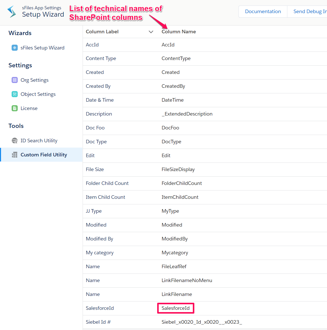
Task: Click the Column Label header
Action: tap(102, 32)
